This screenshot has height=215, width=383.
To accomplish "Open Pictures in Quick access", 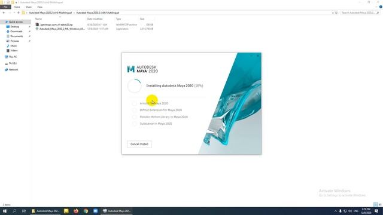I will pos(14,41).
